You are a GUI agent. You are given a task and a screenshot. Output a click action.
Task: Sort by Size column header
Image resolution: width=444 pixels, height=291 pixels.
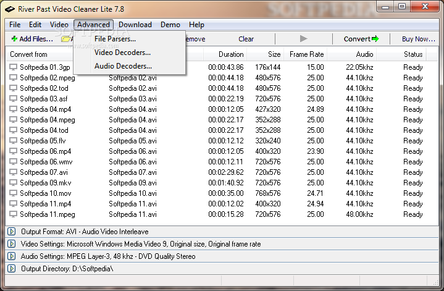pyautogui.click(x=264, y=54)
